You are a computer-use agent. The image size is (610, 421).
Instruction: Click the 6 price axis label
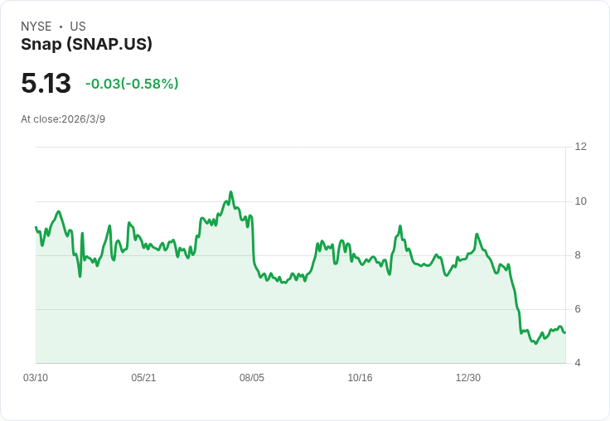coord(578,309)
